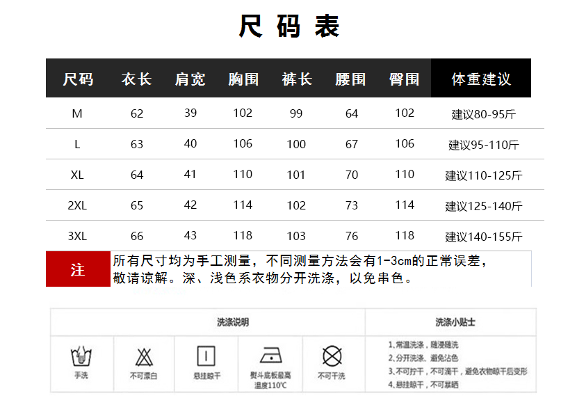
Task: Click 腰围 value 64 in M row
Action: (352, 113)
